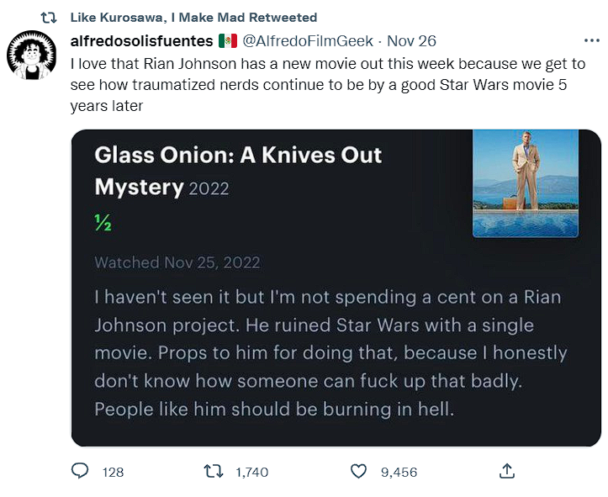Open the share icon menu
The width and height of the screenshot is (608, 497).
[x=506, y=472]
